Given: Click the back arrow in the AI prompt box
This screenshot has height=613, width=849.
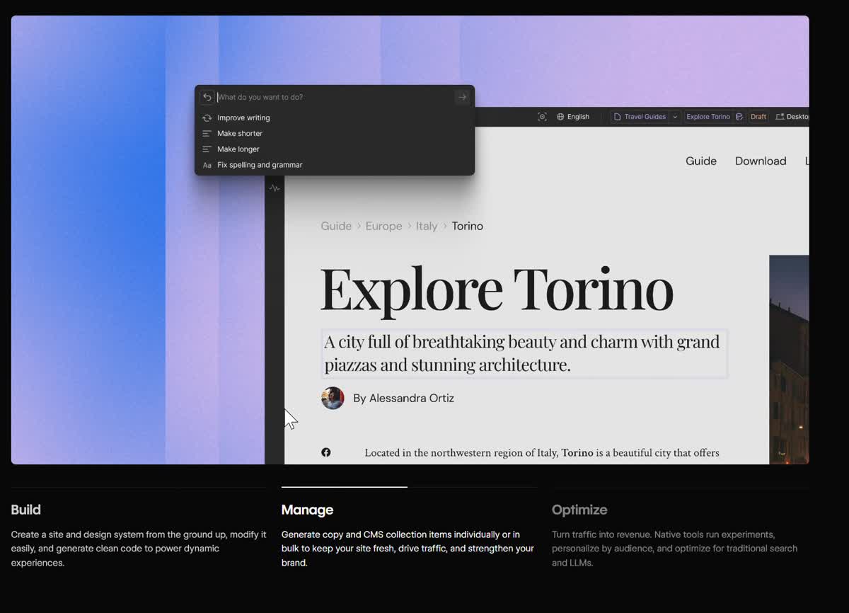Looking at the screenshot, I should click(207, 97).
